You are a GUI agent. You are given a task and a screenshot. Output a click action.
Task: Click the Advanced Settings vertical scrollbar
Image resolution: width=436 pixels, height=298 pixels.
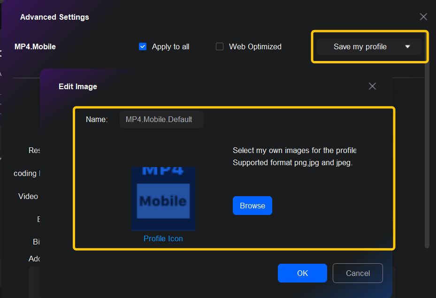tap(427, 155)
